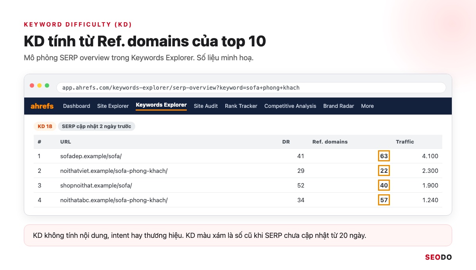
Task: Open the Dashboard menu item
Action: 77,106
